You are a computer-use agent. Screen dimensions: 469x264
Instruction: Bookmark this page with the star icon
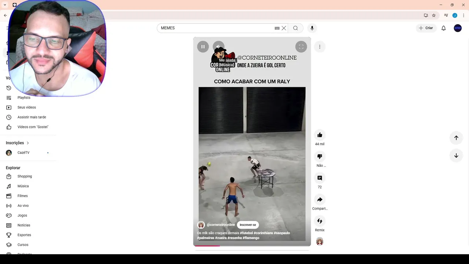434,15
